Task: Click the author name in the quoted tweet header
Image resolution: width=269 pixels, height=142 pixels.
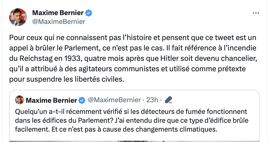Action: click(51, 100)
